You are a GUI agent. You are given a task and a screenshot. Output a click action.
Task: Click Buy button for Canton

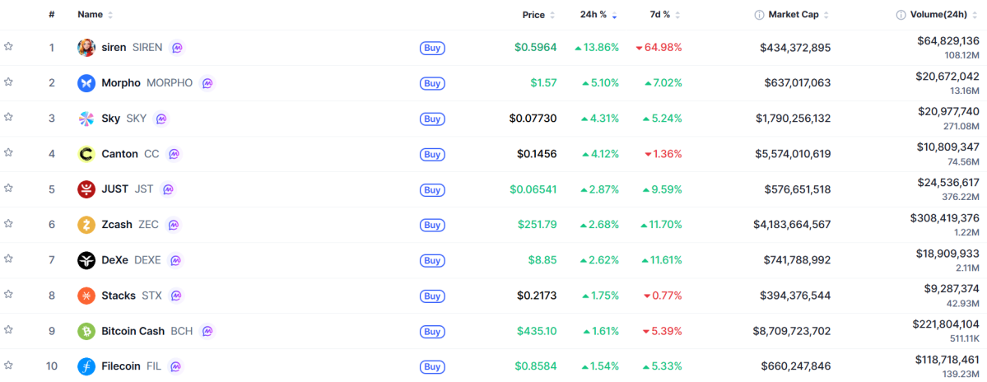pos(432,154)
